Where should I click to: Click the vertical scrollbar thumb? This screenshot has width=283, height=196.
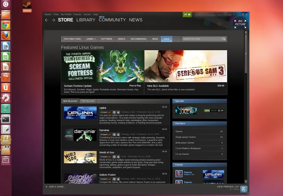click(x=246, y=54)
